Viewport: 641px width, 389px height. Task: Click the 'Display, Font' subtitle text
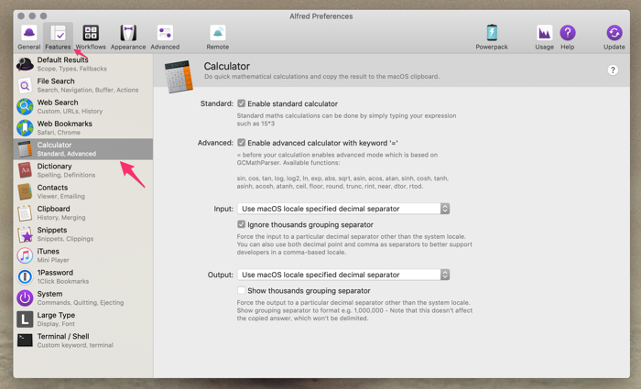(x=56, y=324)
